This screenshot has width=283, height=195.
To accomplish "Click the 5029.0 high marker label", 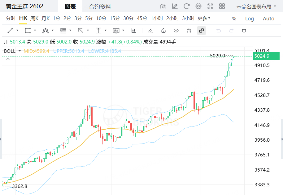I will pos(217,56).
